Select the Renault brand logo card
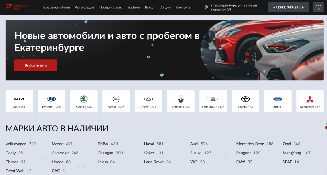 click(181, 101)
